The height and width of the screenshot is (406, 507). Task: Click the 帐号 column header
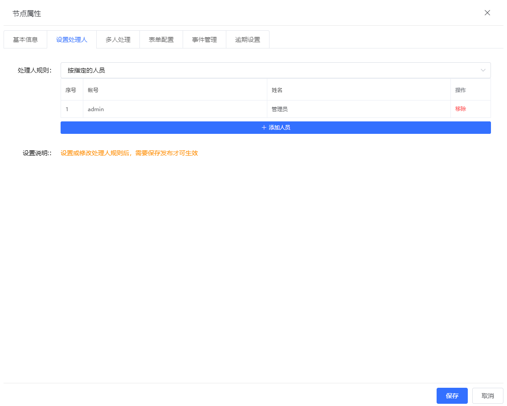93,90
